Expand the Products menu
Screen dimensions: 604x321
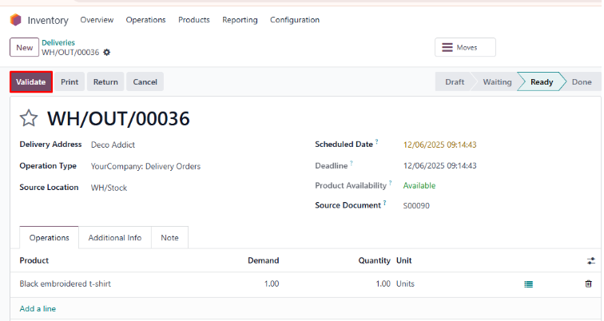pos(194,20)
